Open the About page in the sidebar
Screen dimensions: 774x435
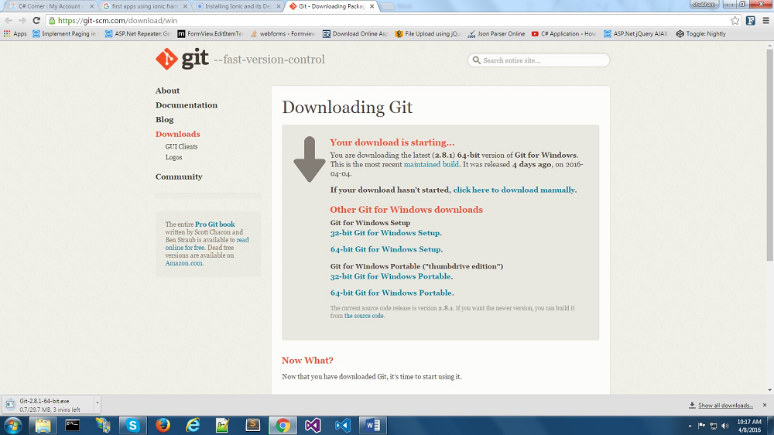coord(167,91)
